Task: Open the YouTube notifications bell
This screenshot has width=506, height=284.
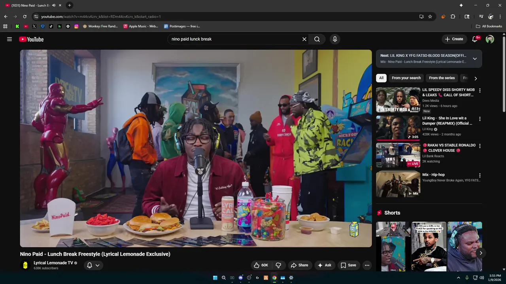Action: point(476,39)
